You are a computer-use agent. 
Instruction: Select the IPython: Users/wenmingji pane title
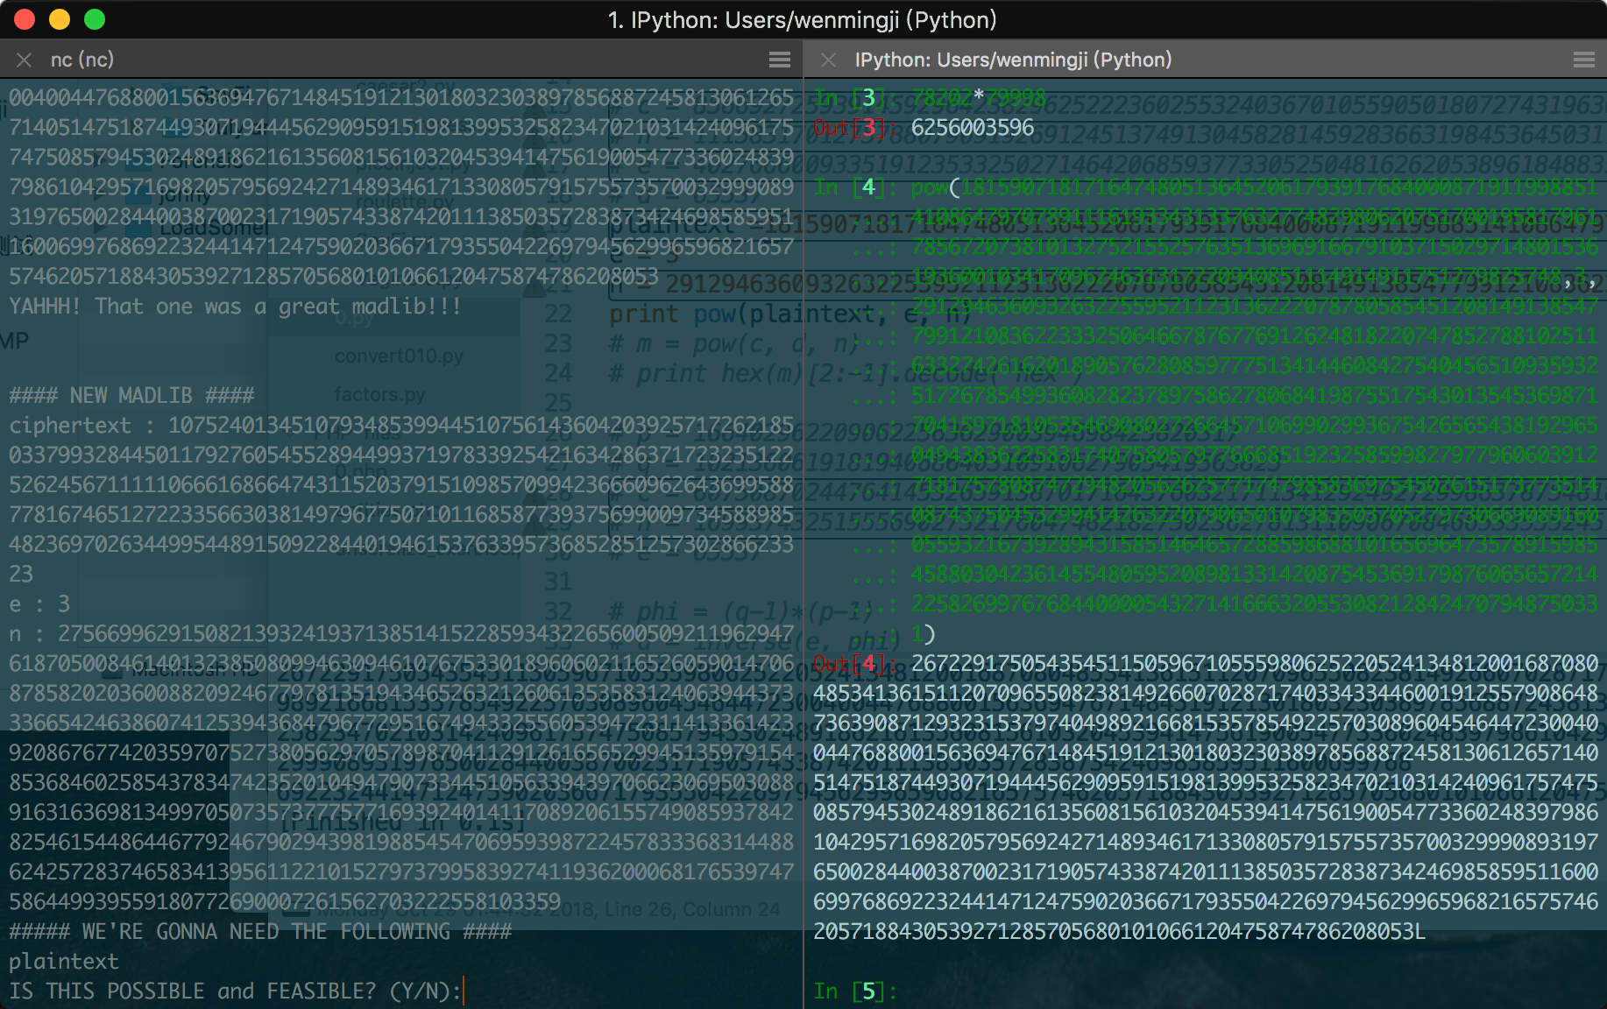[x=1013, y=60]
